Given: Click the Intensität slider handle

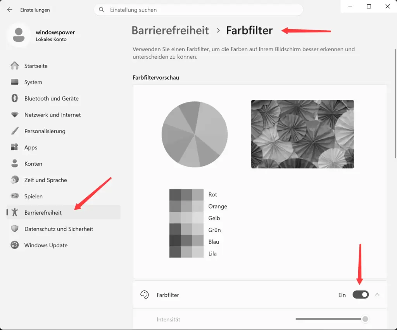Looking at the screenshot, I should pos(365,319).
